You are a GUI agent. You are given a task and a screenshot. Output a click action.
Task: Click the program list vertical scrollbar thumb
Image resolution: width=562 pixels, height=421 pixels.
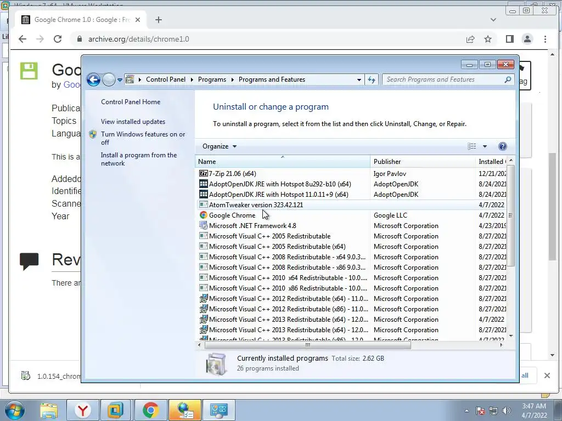[x=511, y=215]
